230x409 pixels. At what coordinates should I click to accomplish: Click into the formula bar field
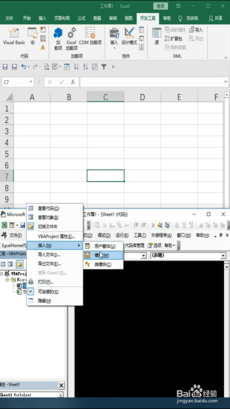pyautogui.click(x=152, y=82)
